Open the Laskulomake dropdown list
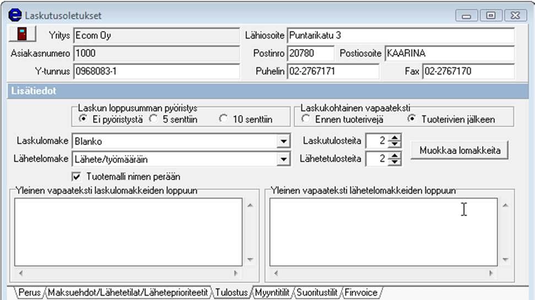The width and height of the screenshot is (535, 300). [283, 141]
